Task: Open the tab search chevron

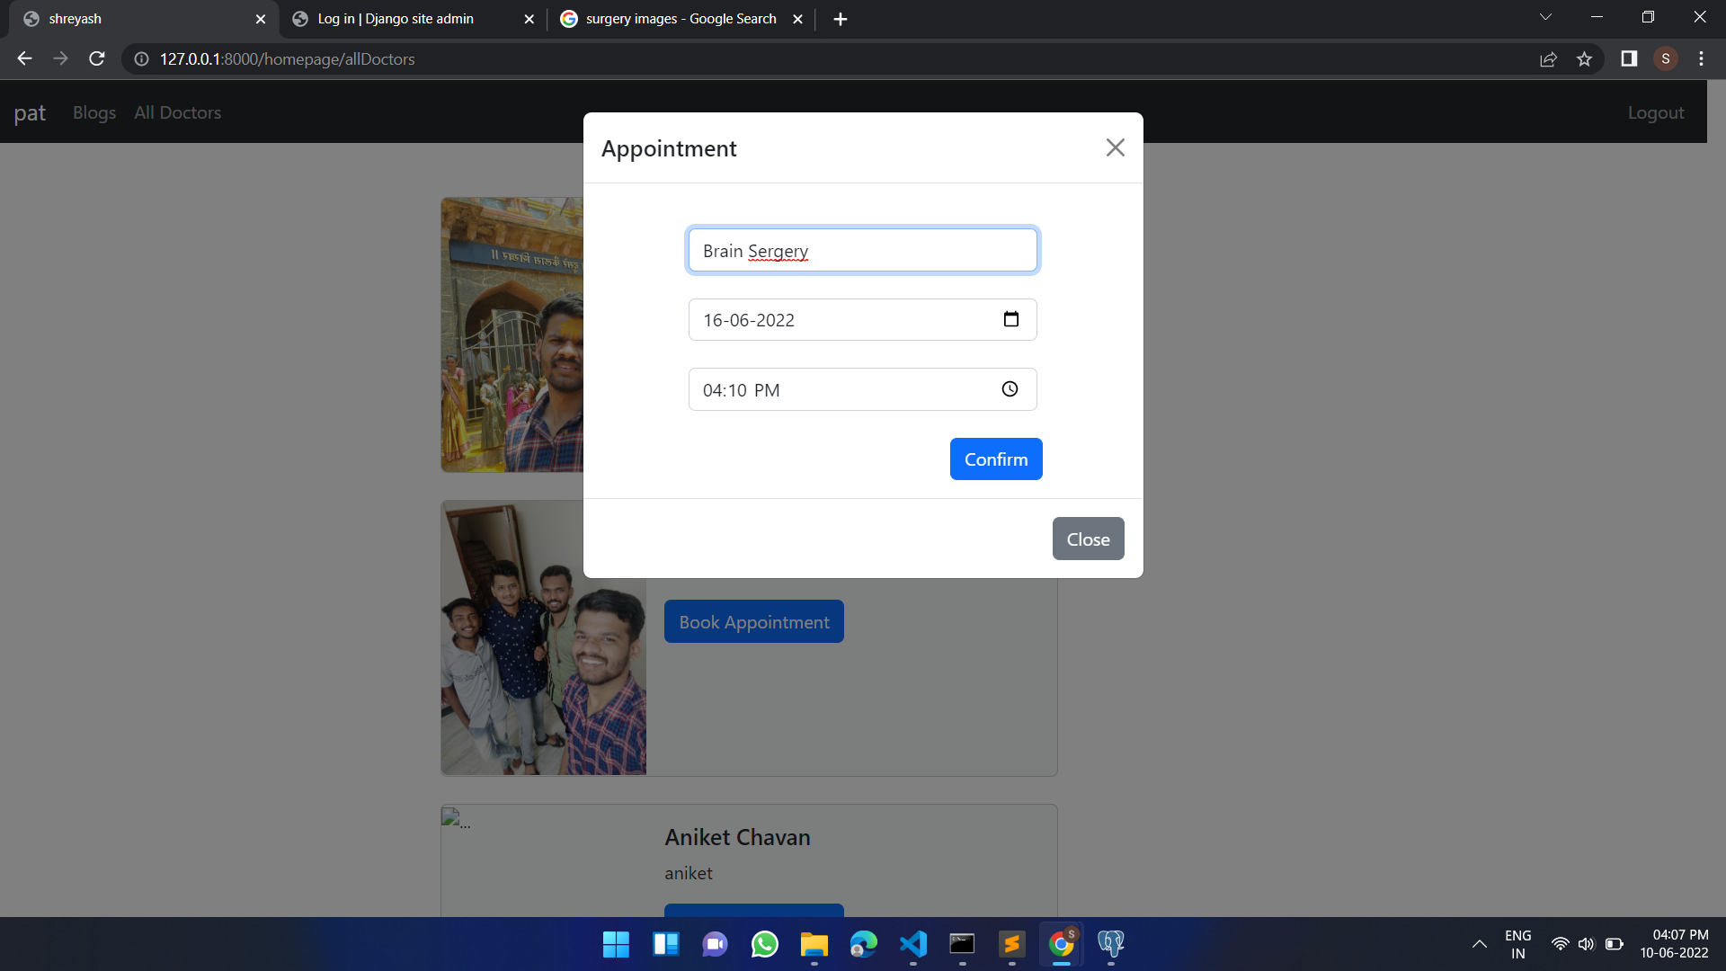Action: [1545, 16]
